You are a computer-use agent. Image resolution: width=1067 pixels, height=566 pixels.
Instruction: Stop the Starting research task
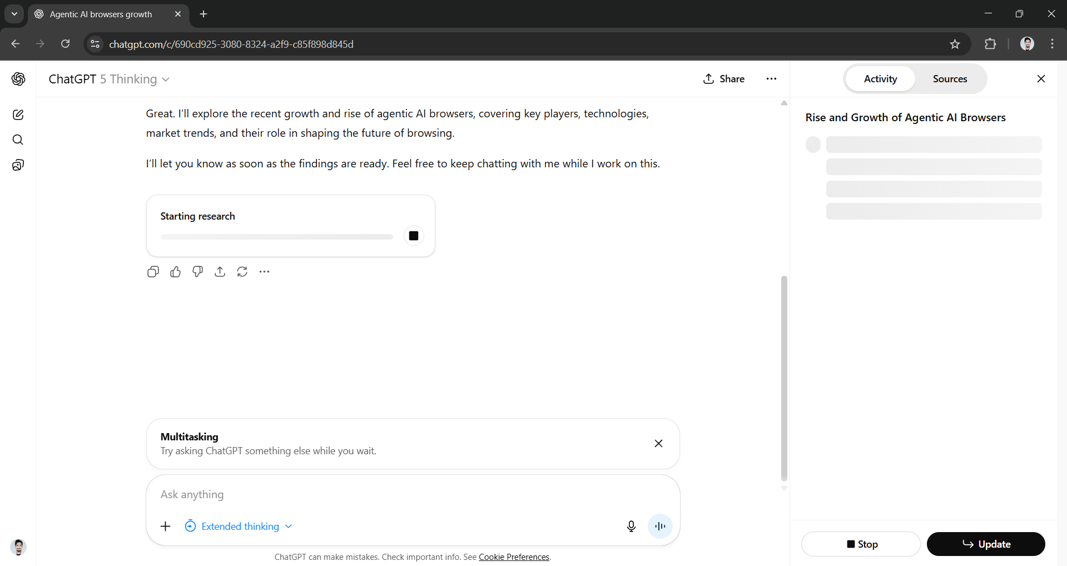(x=413, y=236)
